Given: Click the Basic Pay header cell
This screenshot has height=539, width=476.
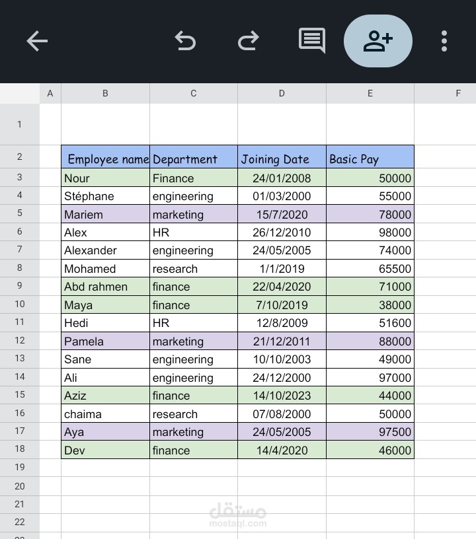Looking at the screenshot, I should (x=370, y=159).
